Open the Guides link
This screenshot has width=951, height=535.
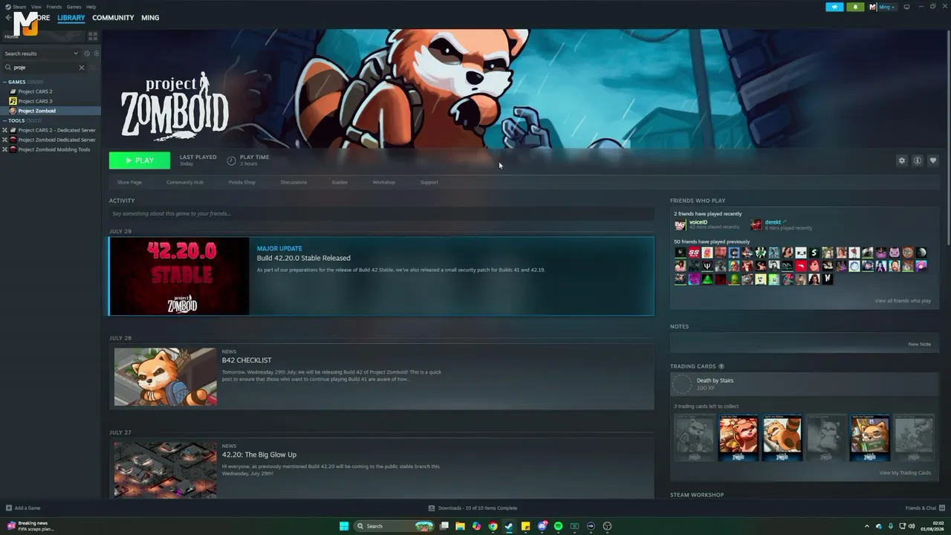tap(340, 182)
